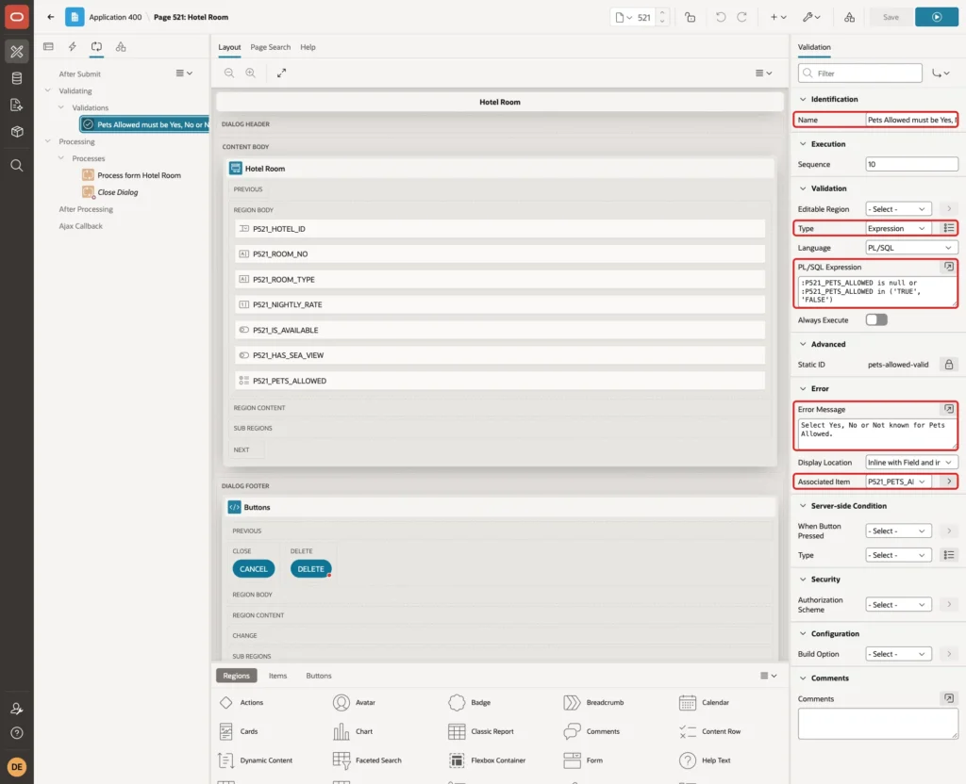
Task: Select the Layout tab
Action: point(229,47)
